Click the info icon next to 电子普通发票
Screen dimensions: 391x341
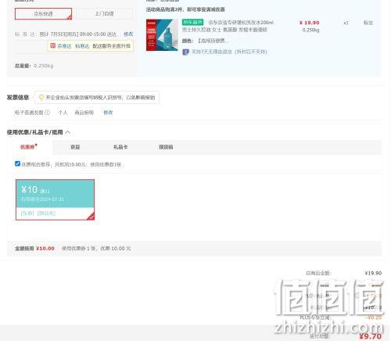[47, 113]
